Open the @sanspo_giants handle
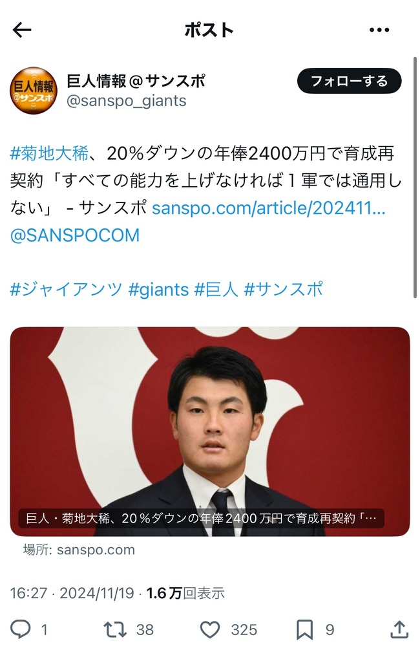This screenshot has height=659, width=420. (127, 101)
